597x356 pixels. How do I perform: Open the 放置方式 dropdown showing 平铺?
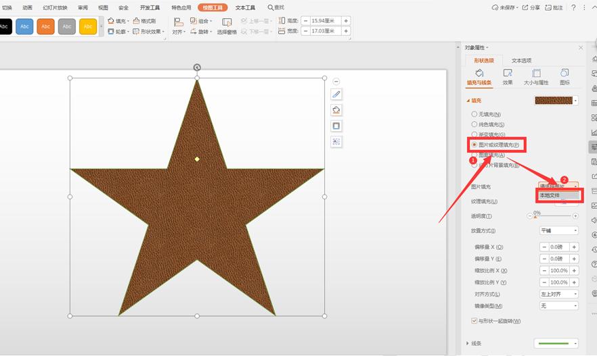[558, 230]
